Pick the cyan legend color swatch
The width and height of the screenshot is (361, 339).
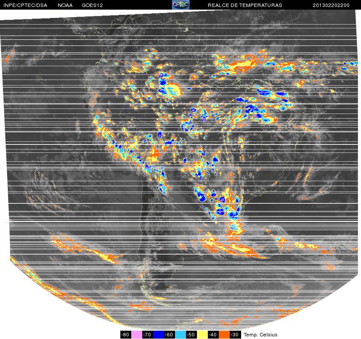click(180, 335)
